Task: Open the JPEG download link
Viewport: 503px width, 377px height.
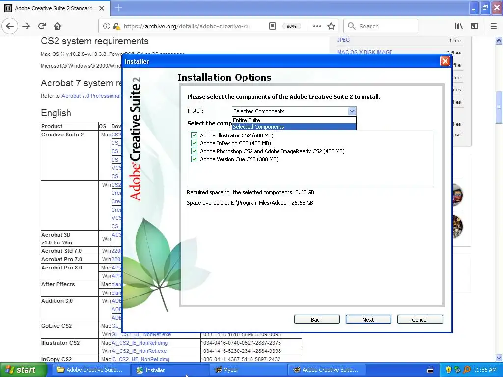Action: click(x=343, y=40)
